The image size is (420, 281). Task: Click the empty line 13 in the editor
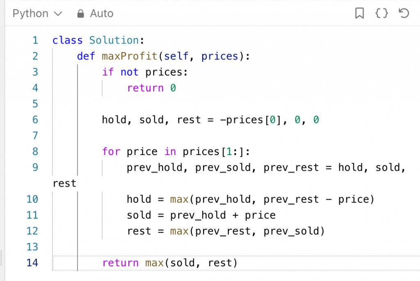point(205,247)
